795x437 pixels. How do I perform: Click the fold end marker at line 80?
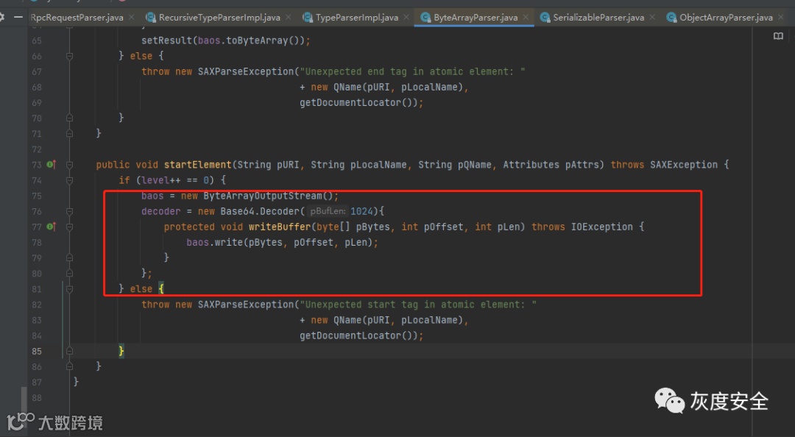click(69, 273)
